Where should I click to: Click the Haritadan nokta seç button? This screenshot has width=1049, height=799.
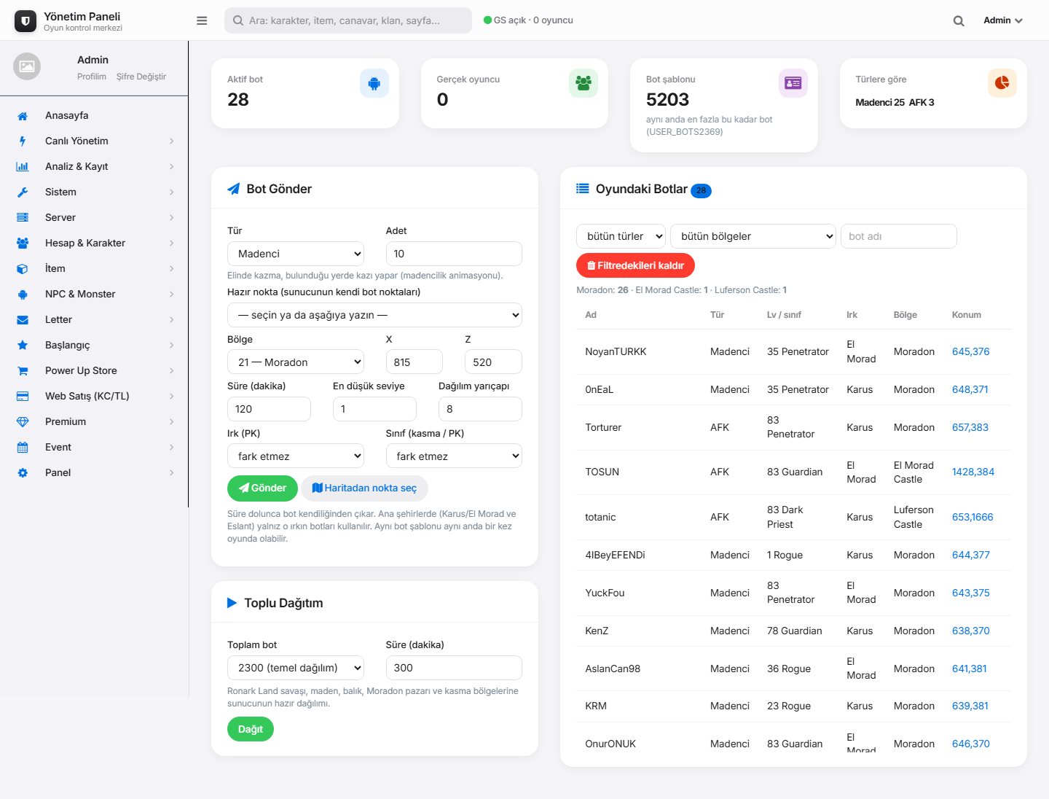coord(364,488)
